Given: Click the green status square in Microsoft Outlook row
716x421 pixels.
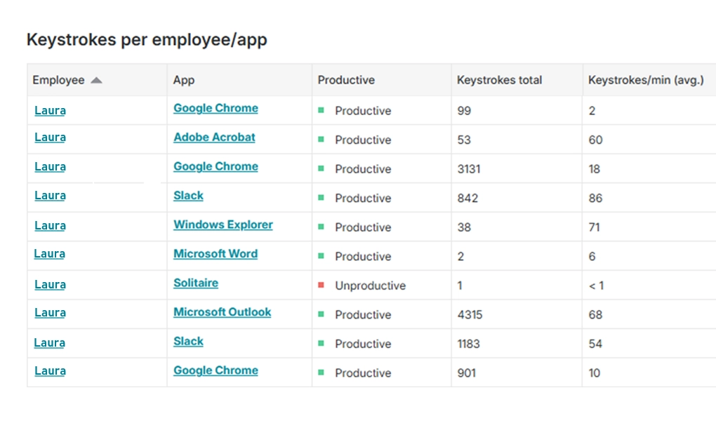Looking at the screenshot, I should tap(321, 314).
